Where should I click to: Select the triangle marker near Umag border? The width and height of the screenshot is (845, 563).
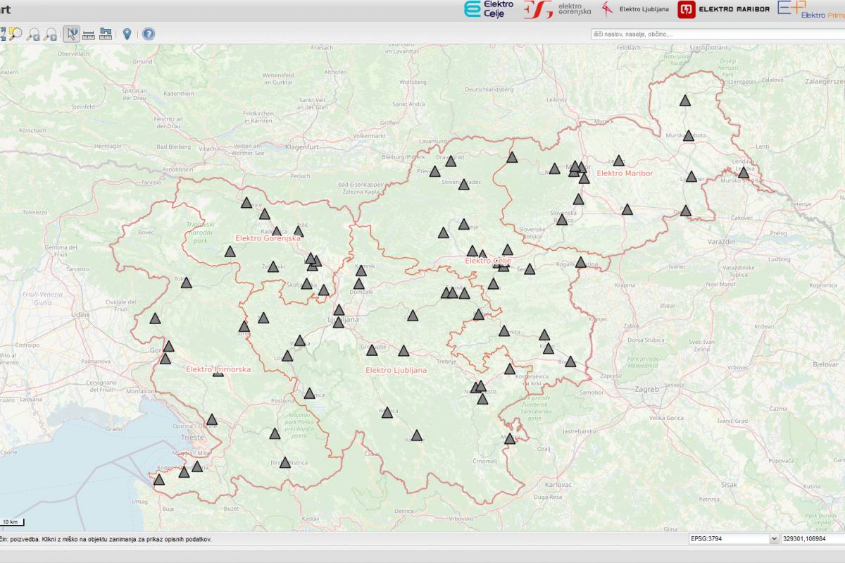159,480
